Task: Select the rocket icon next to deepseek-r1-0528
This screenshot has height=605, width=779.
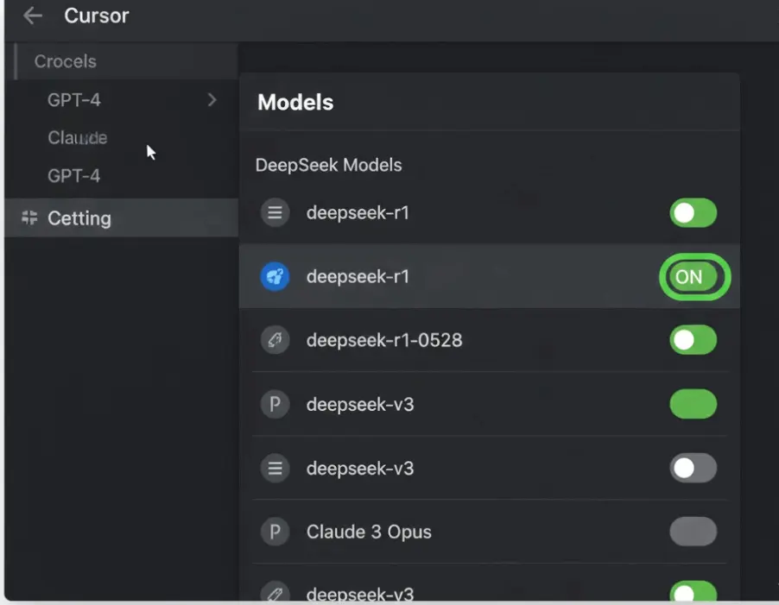Action: 275,340
